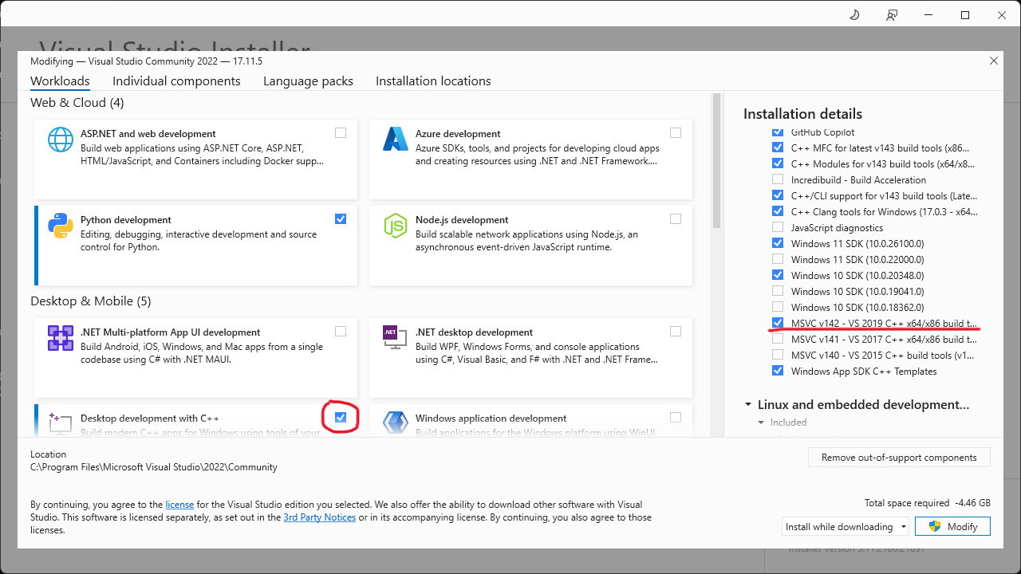Open the Install while downloading dropdown

pos(846,526)
